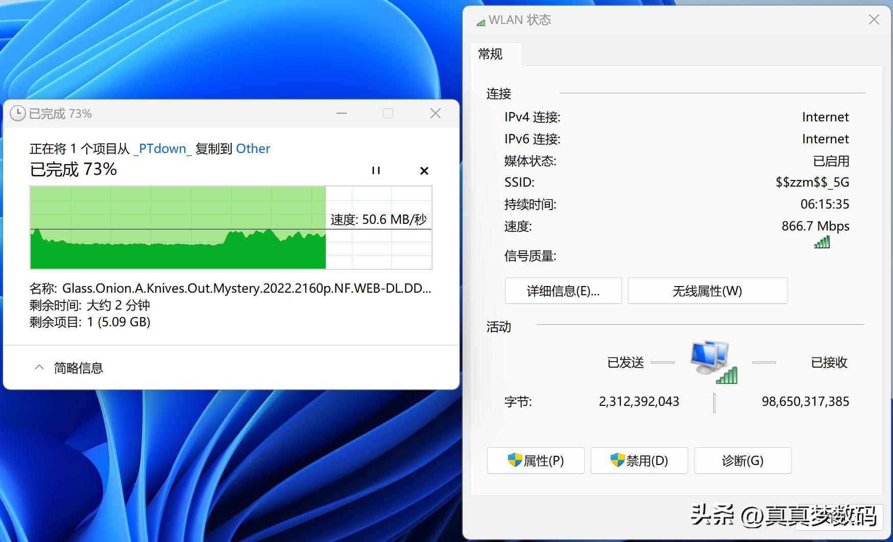Click the chevron beside 简略信息
Viewport: 893px width, 542px height.
click(x=39, y=367)
